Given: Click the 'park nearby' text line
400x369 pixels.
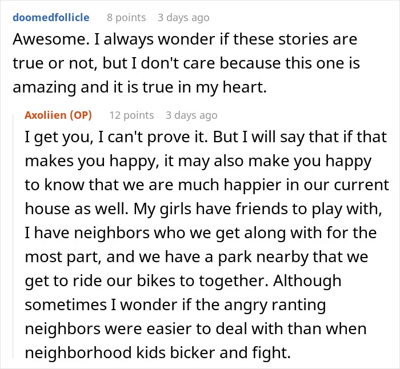Looking at the screenshot, I should pyautogui.click(x=197, y=257).
